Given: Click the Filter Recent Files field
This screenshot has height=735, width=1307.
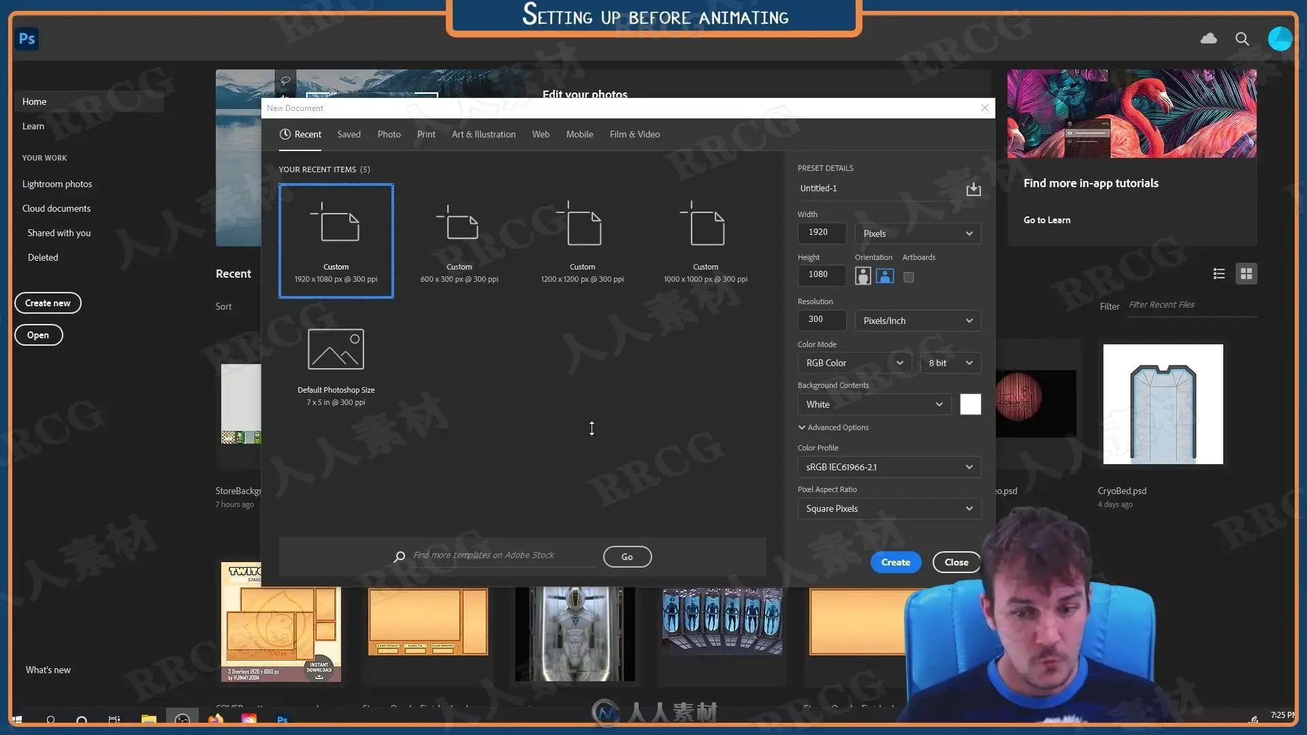Looking at the screenshot, I should [x=1191, y=306].
